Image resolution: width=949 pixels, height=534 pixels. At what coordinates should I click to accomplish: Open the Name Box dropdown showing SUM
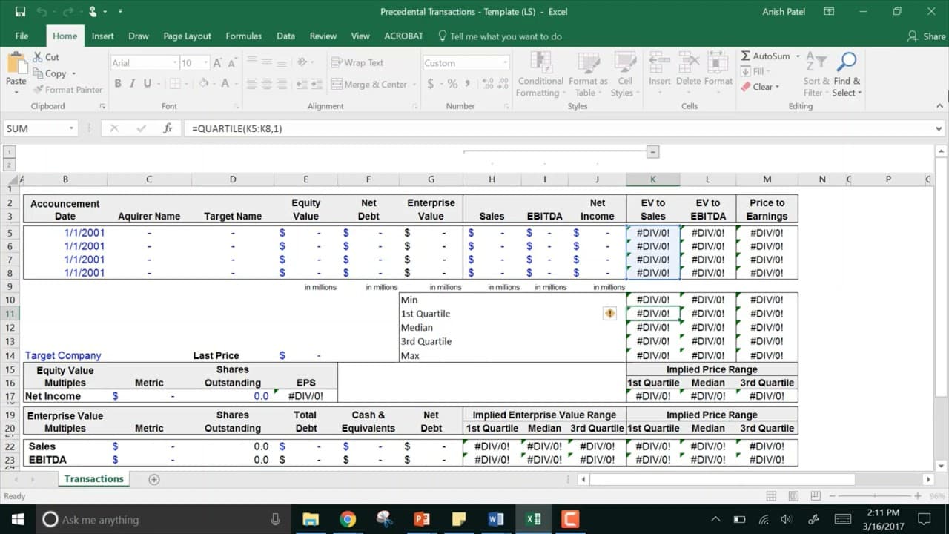point(72,128)
